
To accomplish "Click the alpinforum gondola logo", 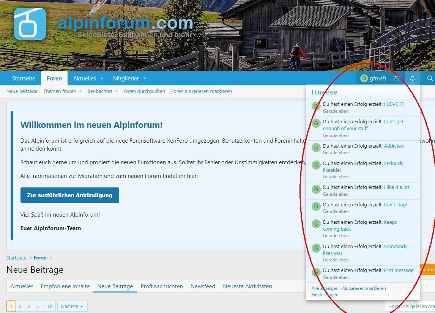I will click(x=30, y=24).
